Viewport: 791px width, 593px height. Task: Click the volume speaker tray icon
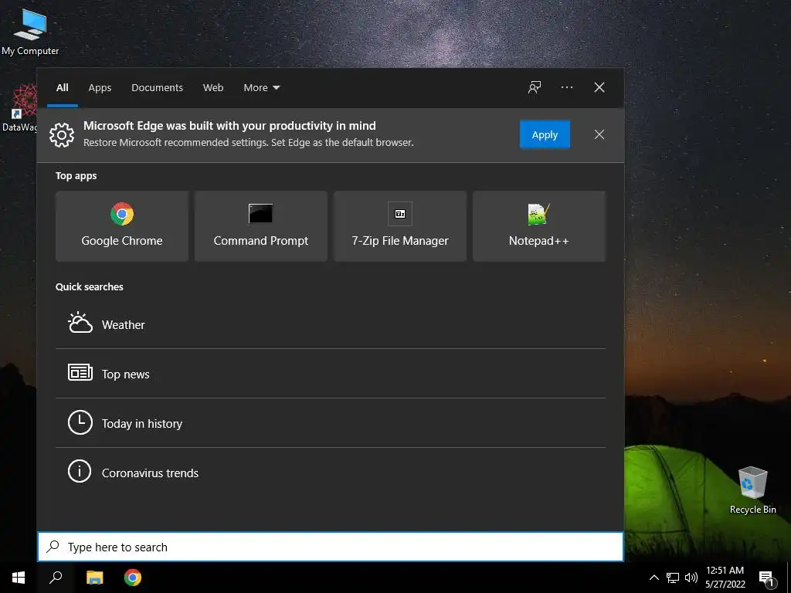click(691, 578)
